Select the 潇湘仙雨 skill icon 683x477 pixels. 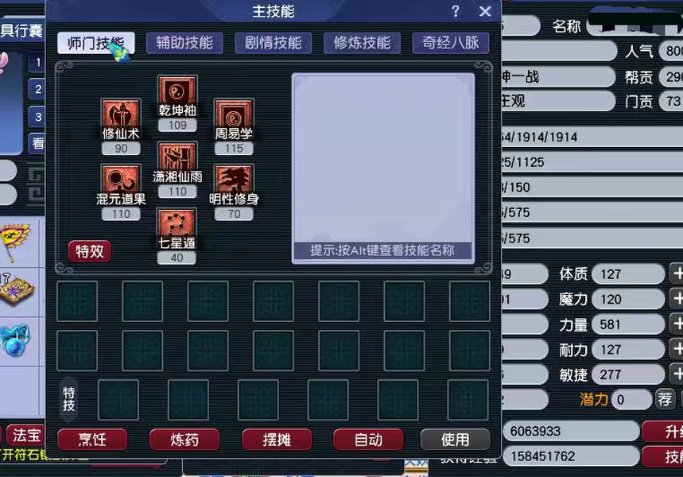tap(177, 157)
